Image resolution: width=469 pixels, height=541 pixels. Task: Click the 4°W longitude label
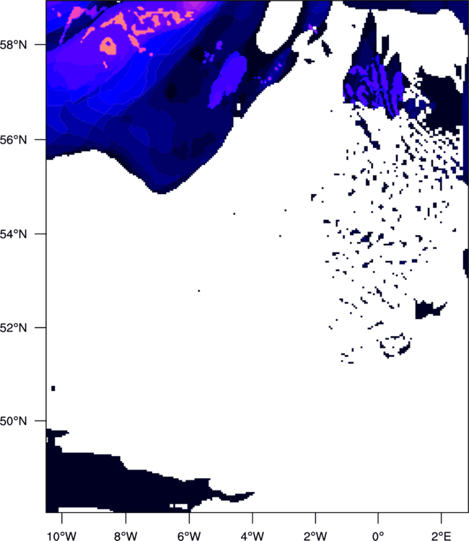click(x=253, y=536)
